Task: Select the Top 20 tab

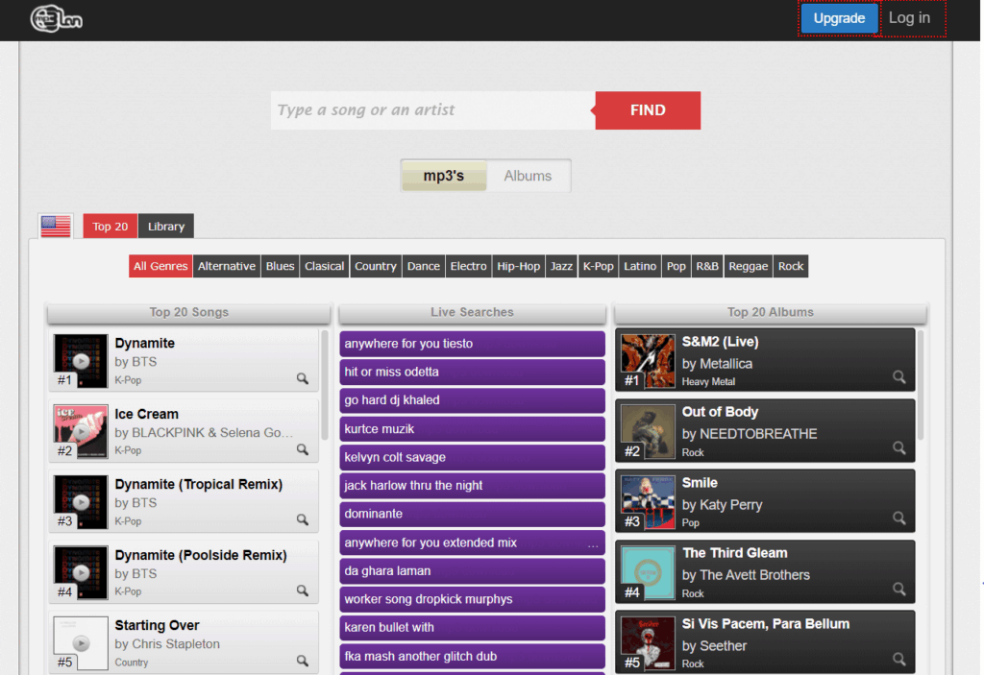Action: coord(111,227)
